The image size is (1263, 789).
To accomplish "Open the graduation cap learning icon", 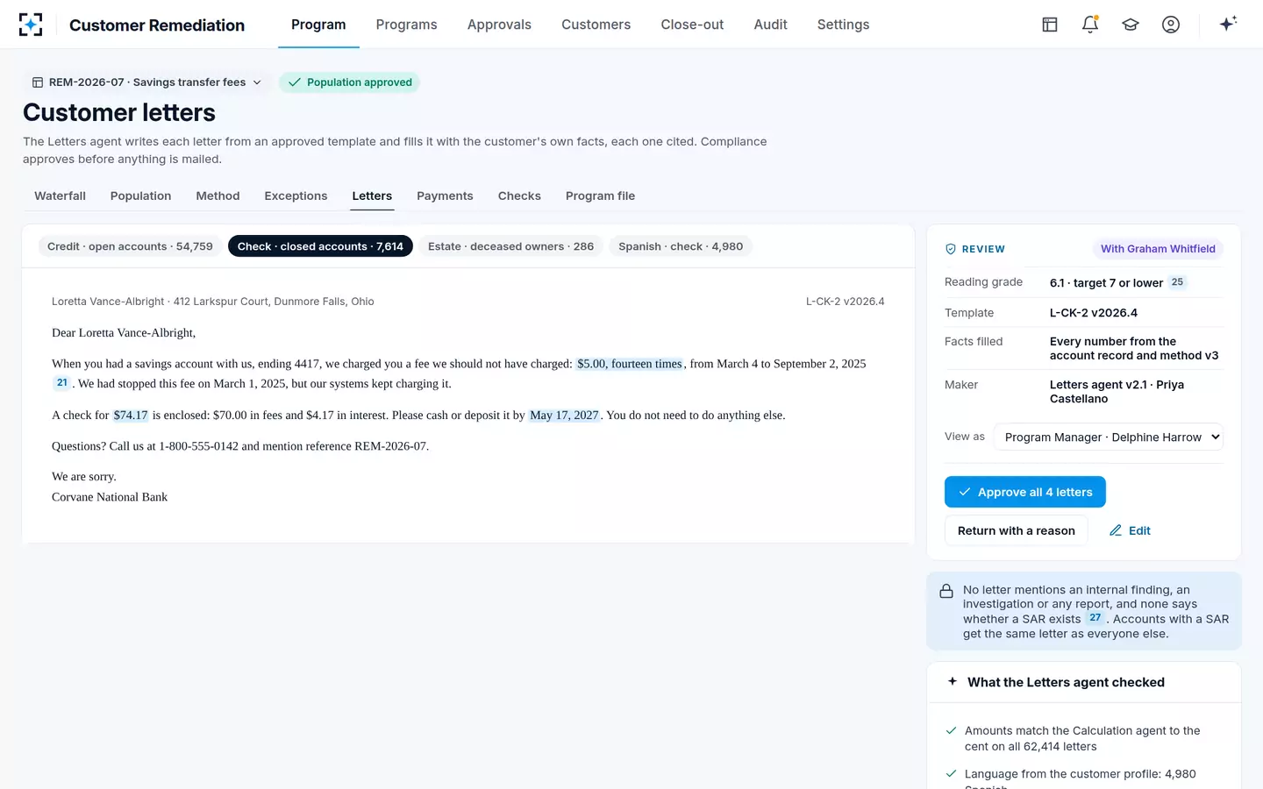I will point(1131,25).
